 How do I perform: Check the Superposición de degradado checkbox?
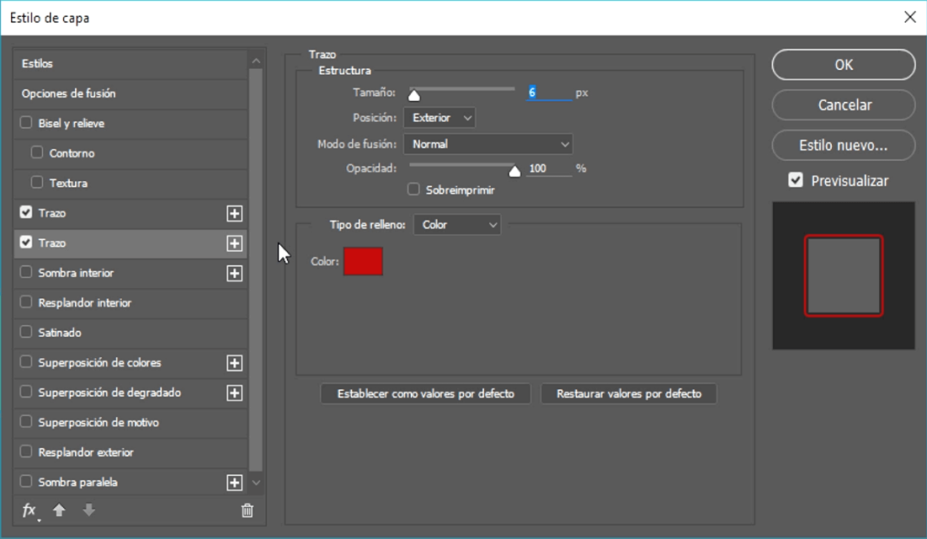click(26, 391)
